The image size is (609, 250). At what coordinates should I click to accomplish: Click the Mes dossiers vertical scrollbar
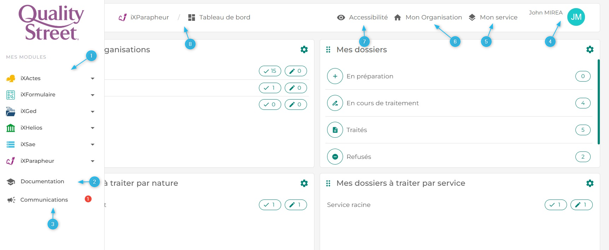click(x=598, y=102)
